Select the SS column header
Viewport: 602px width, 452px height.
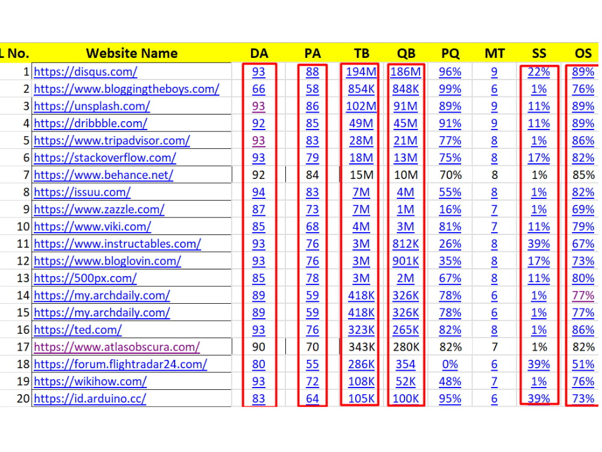[539, 53]
